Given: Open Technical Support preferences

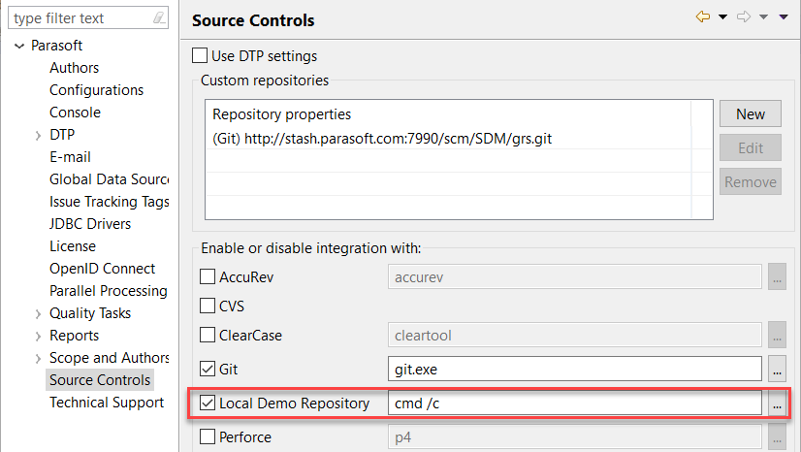Looking at the screenshot, I should (x=107, y=403).
